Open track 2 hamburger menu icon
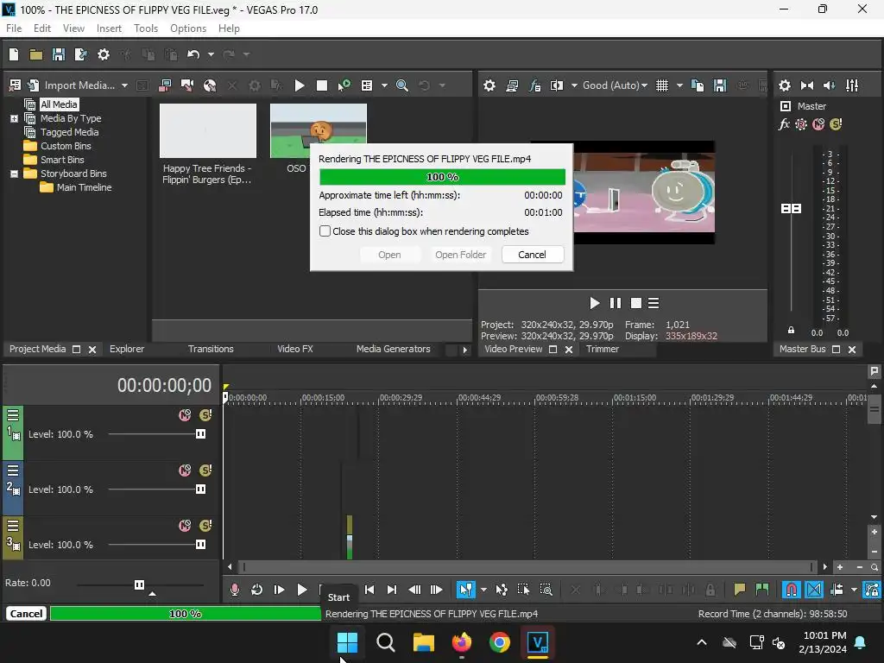The width and height of the screenshot is (884, 663). (13, 470)
